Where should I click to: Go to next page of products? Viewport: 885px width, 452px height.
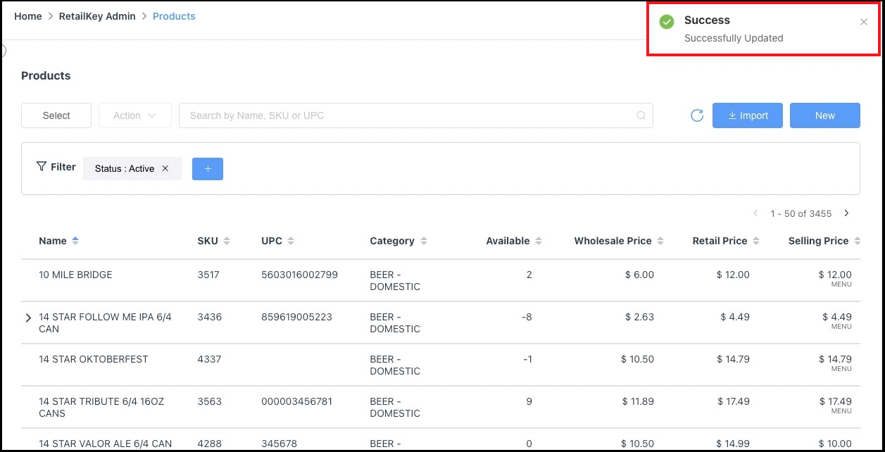pos(847,213)
